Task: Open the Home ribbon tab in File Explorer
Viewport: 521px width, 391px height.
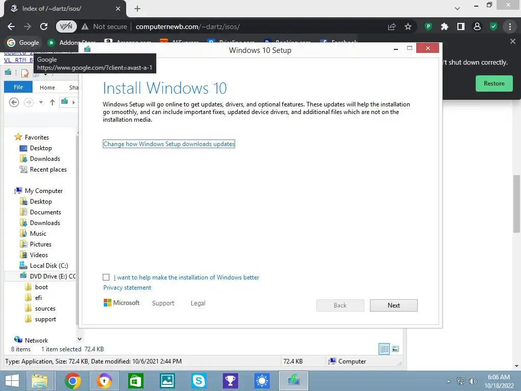Action: pyautogui.click(x=47, y=88)
